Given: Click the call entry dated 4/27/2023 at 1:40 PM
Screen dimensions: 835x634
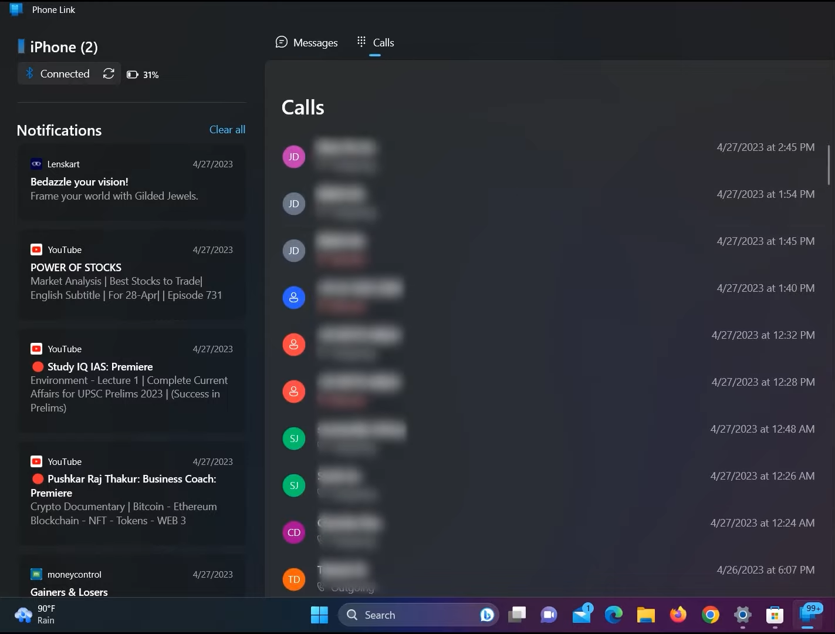Looking at the screenshot, I should click(x=549, y=298).
